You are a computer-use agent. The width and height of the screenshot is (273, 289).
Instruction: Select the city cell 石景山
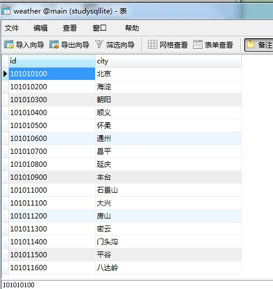(168, 190)
